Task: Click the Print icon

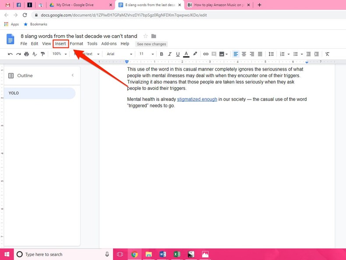Action: [26, 54]
